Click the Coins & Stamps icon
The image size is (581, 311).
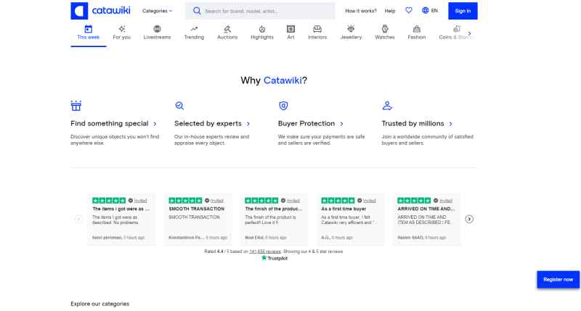[457, 29]
